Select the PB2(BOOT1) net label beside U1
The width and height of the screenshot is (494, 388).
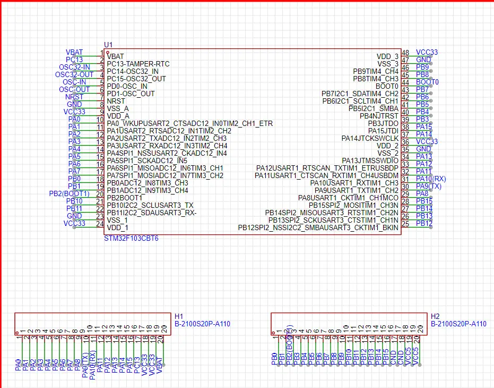69,194
